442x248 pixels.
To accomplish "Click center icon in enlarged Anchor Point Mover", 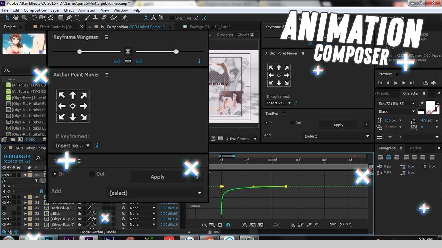I will 73,106.
